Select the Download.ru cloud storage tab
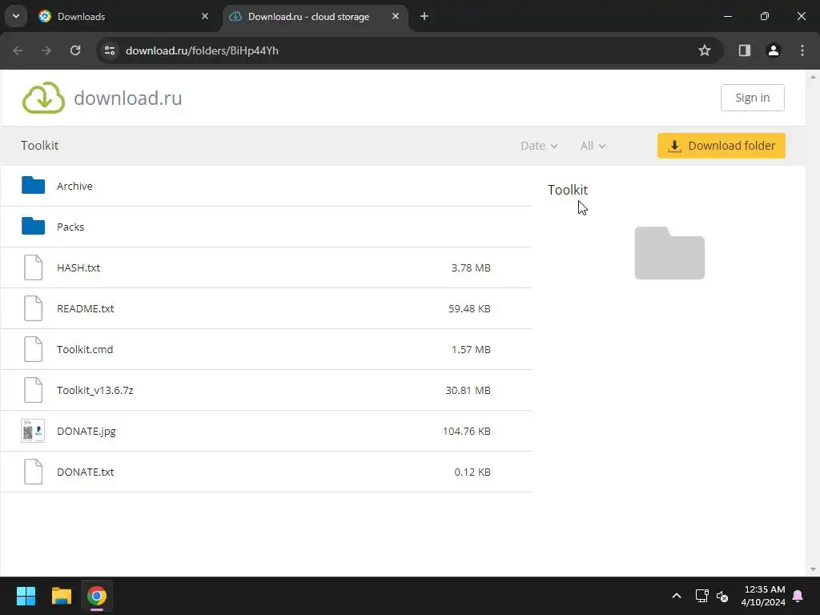The height and width of the screenshot is (615, 820). (x=315, y=16)
